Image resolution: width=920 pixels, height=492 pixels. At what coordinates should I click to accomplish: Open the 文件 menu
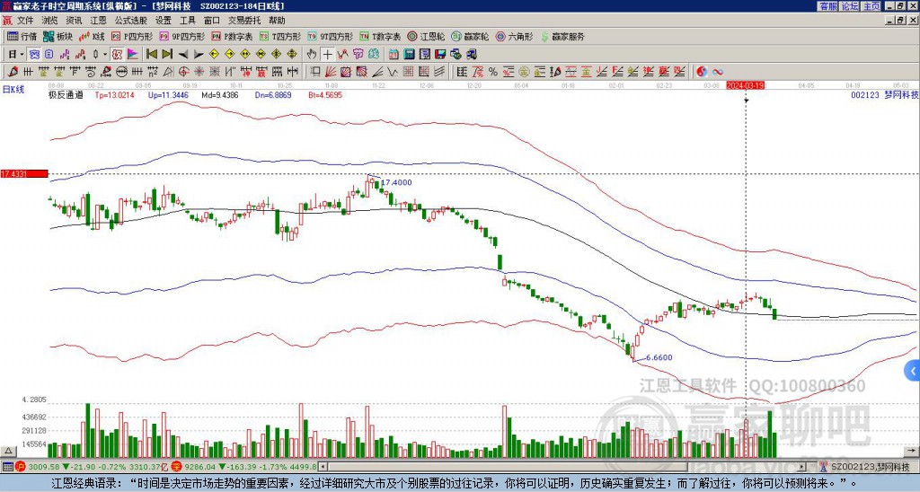pos(25,21)
